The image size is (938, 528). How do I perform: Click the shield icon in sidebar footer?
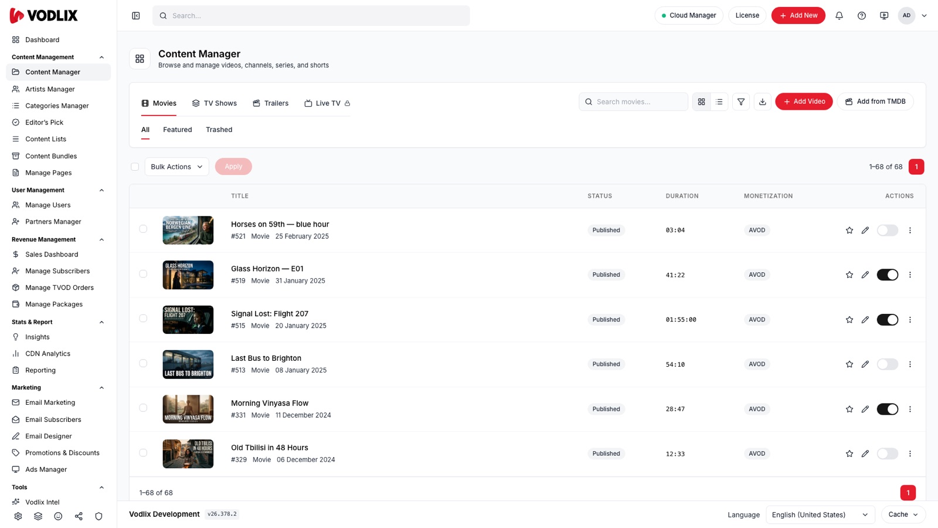pos(98,516)
